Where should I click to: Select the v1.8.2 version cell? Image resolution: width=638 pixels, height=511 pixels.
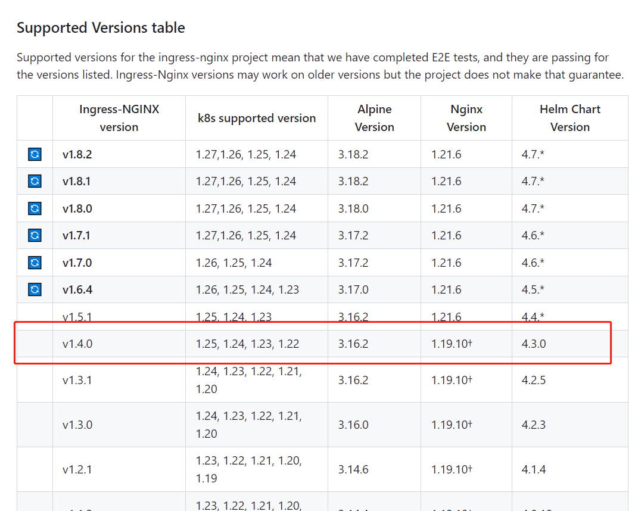pyautogui.click(x=119, y=154)
